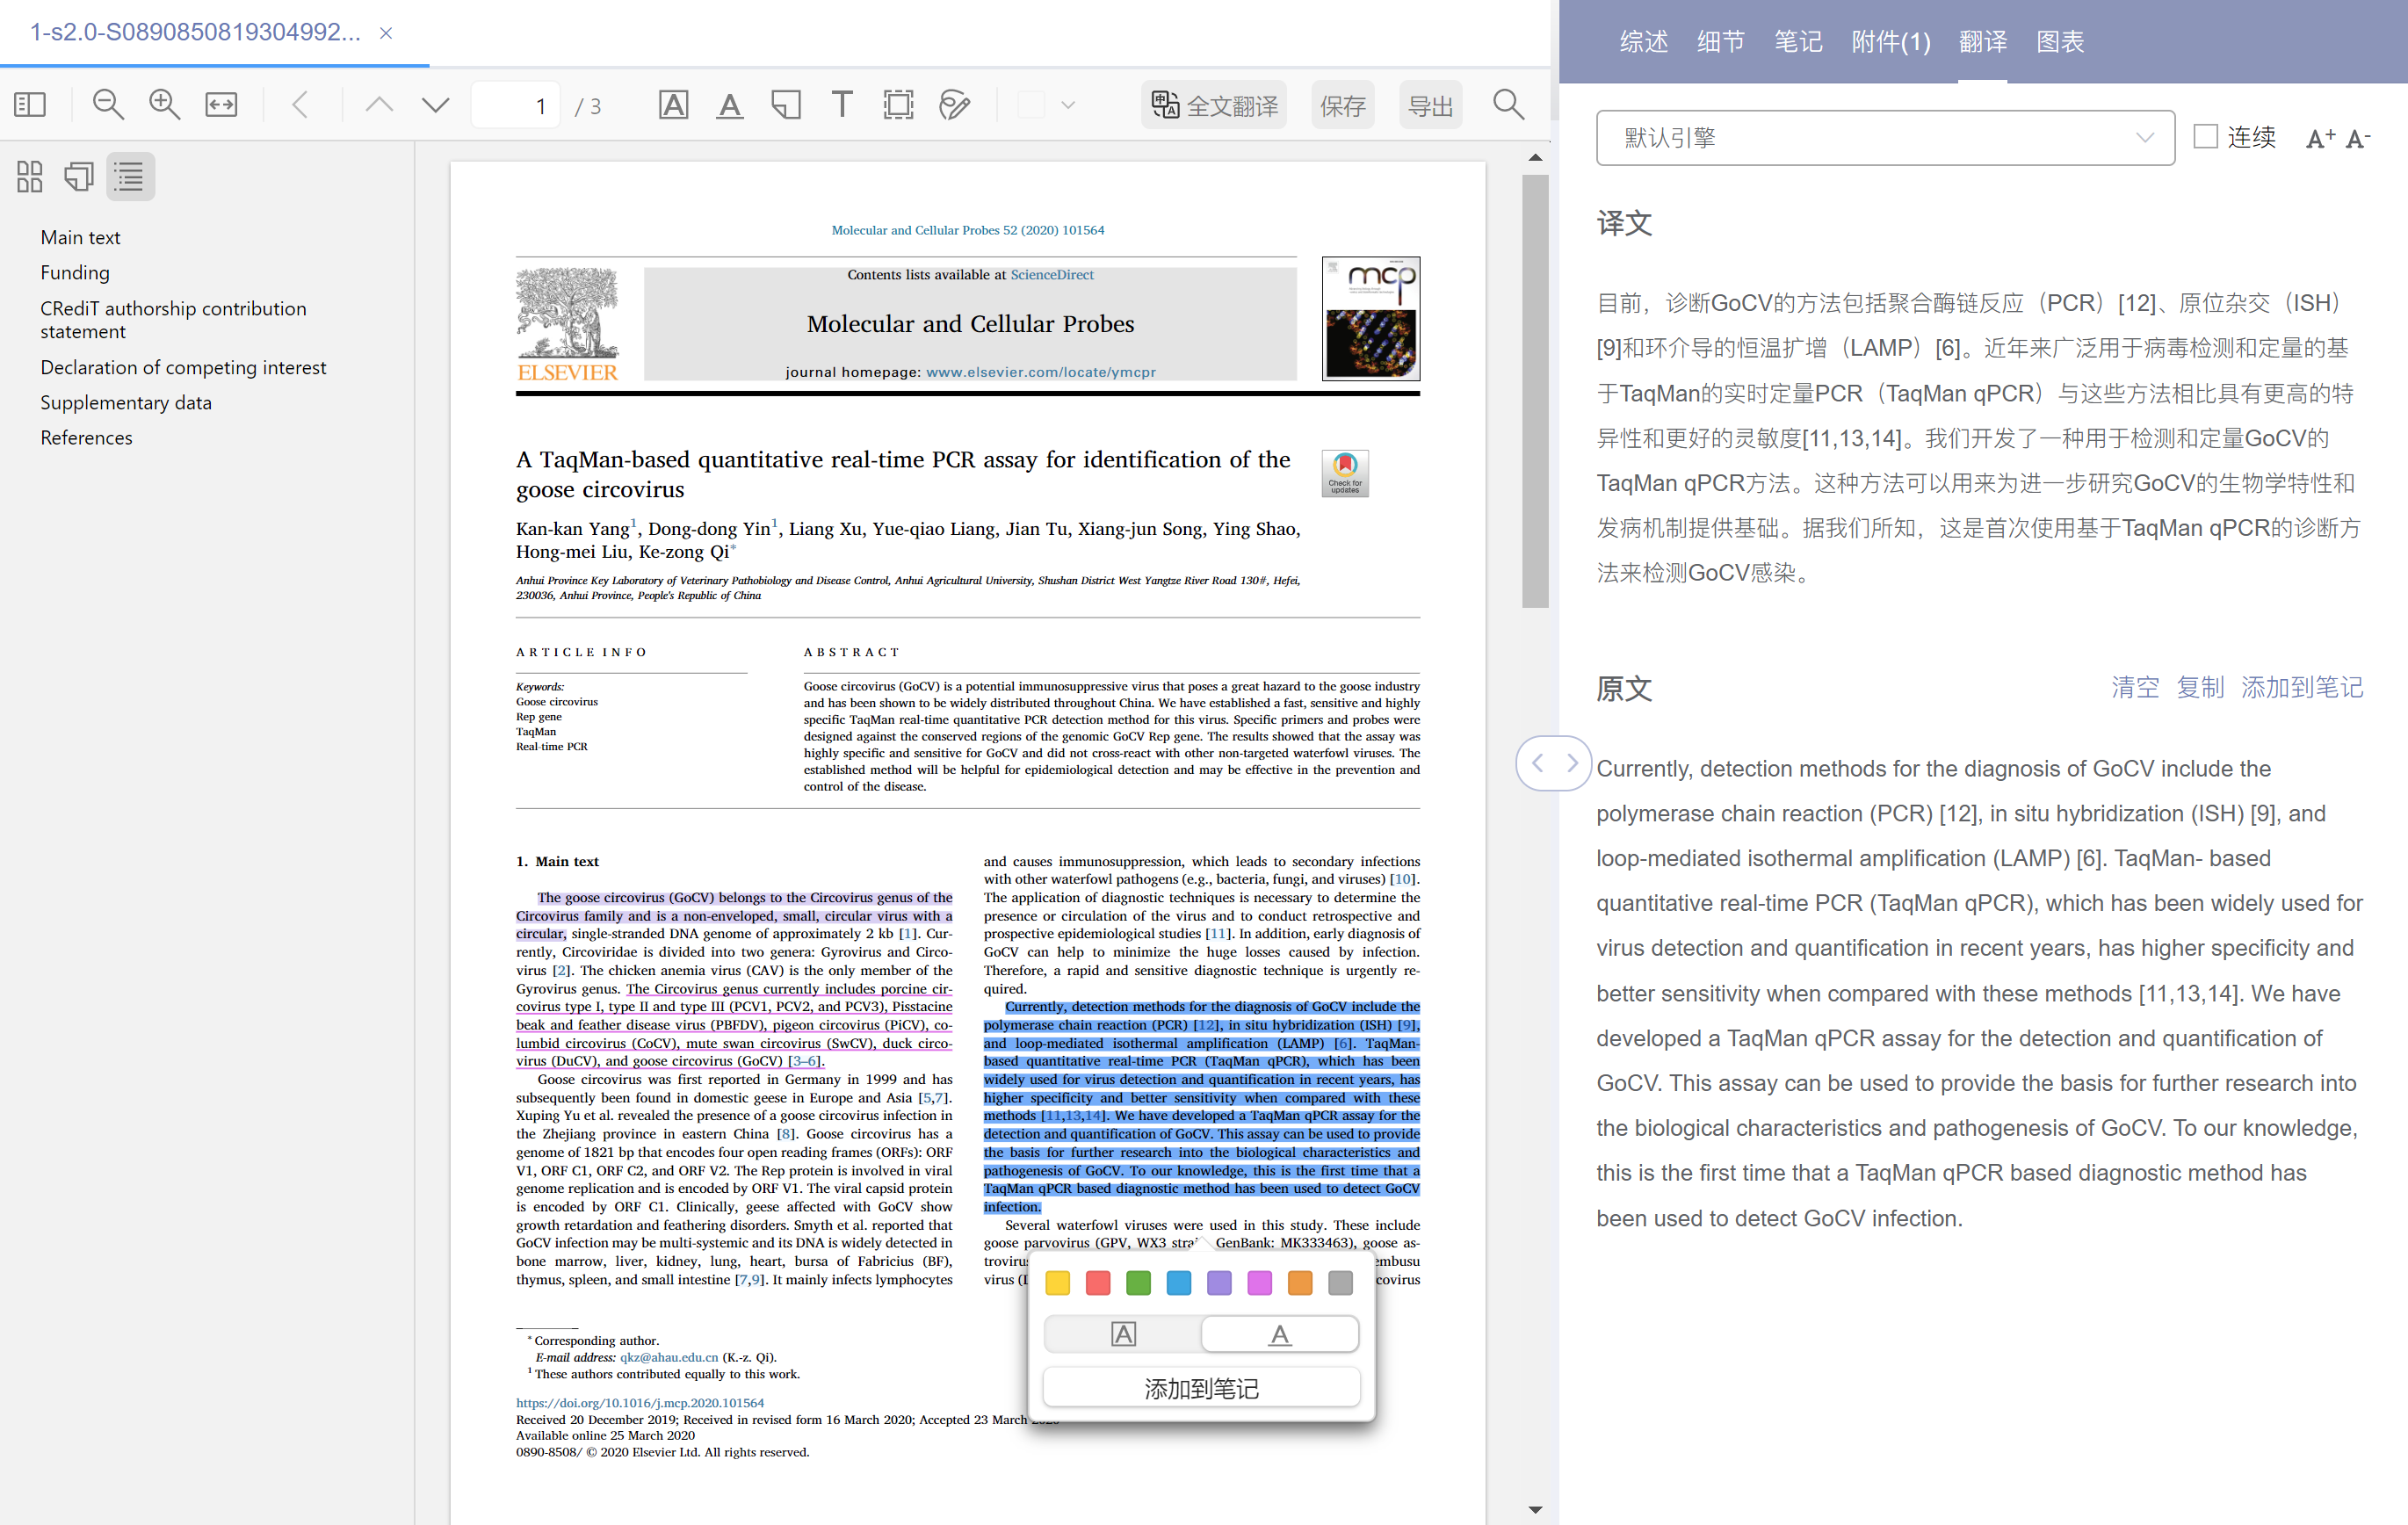Screen dimensions: 2408x1525
Task: Go back with the left arrow
Action: click(299, 104)
